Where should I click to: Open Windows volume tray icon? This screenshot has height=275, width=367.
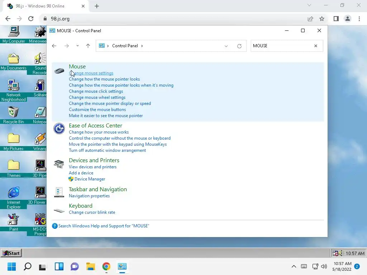tap(324, 266)
